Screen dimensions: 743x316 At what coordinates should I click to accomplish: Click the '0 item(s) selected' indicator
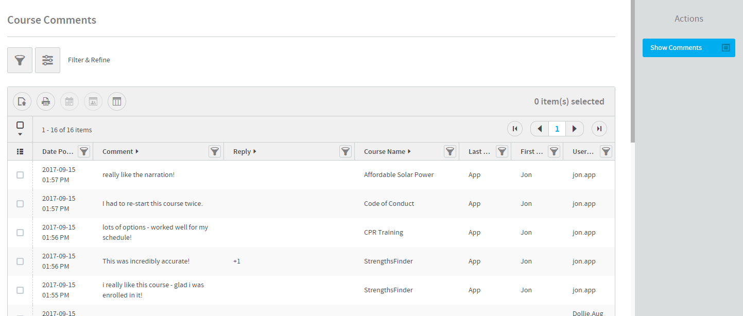click(569, 102)
